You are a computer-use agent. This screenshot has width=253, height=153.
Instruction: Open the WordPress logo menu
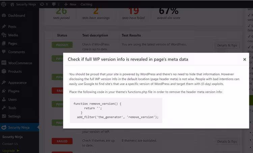pyautogui.click(x=4, y=4)
